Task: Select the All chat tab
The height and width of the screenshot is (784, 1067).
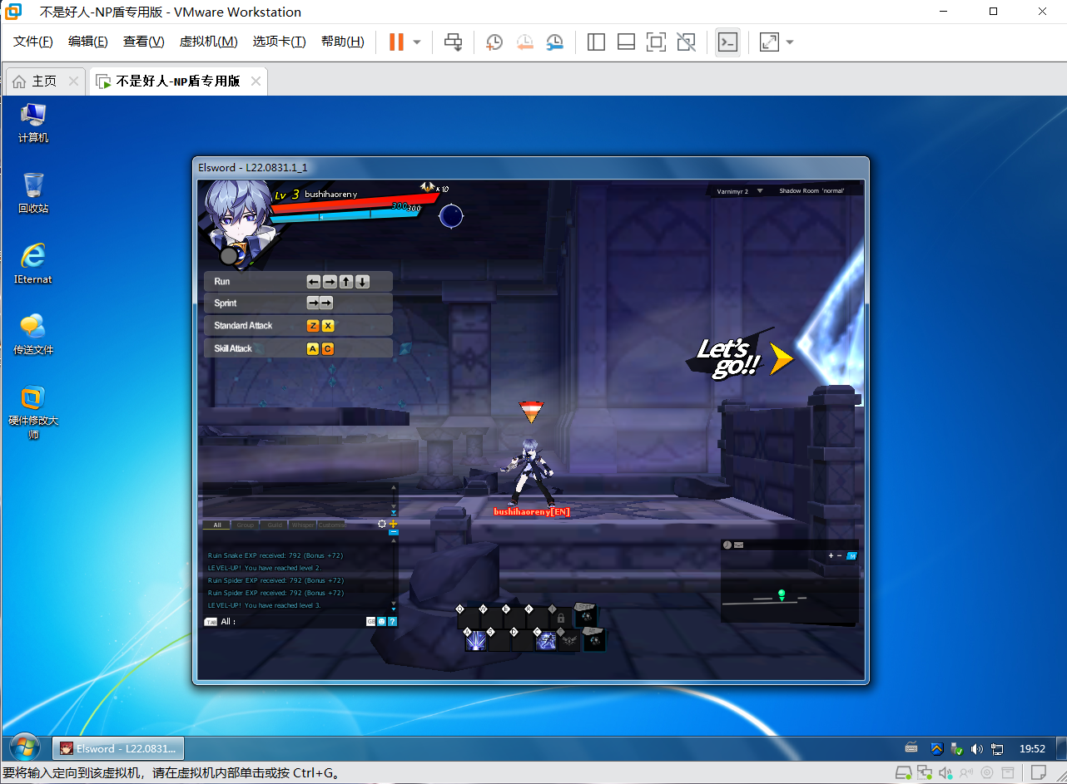Action: tap(217, 525)
